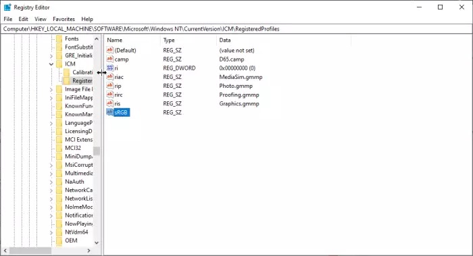
Task: Select the NoImeMode tree item
Action: click(x=79, y=207)
